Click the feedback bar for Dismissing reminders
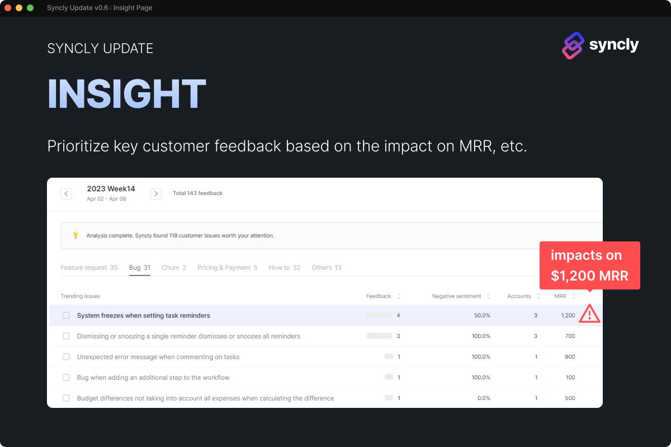671x447 pixels. pos(379,336)
